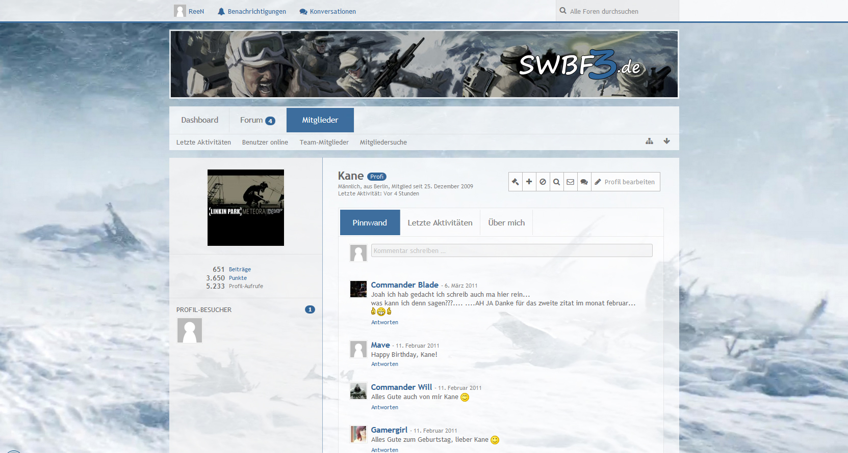Open the moderation gavel menu on Kane's profile
The image size is (848, 453).
[x=516, y=182]
